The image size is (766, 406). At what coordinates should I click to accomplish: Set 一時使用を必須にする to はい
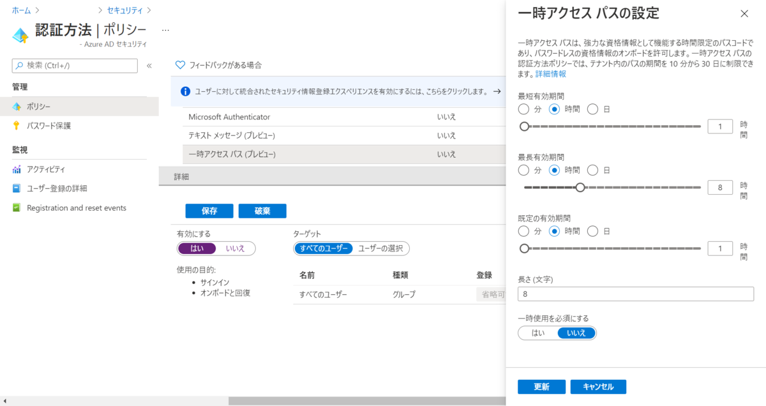click(x=538, y=333)
